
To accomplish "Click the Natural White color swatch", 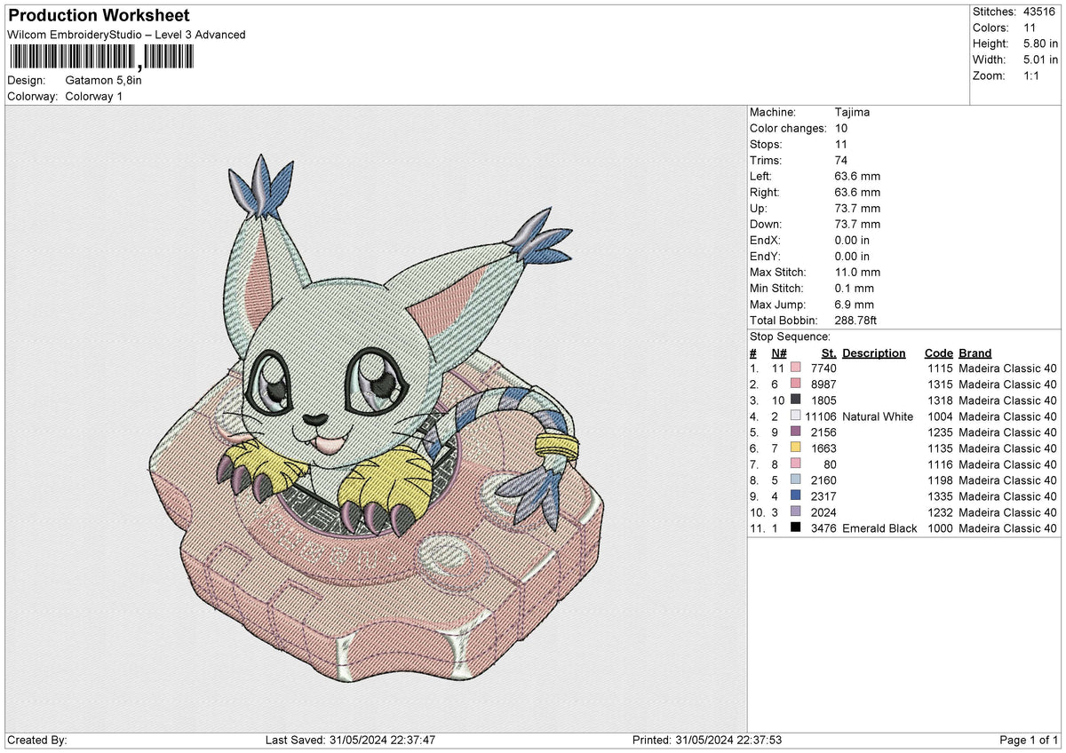I will click(796, 416).
